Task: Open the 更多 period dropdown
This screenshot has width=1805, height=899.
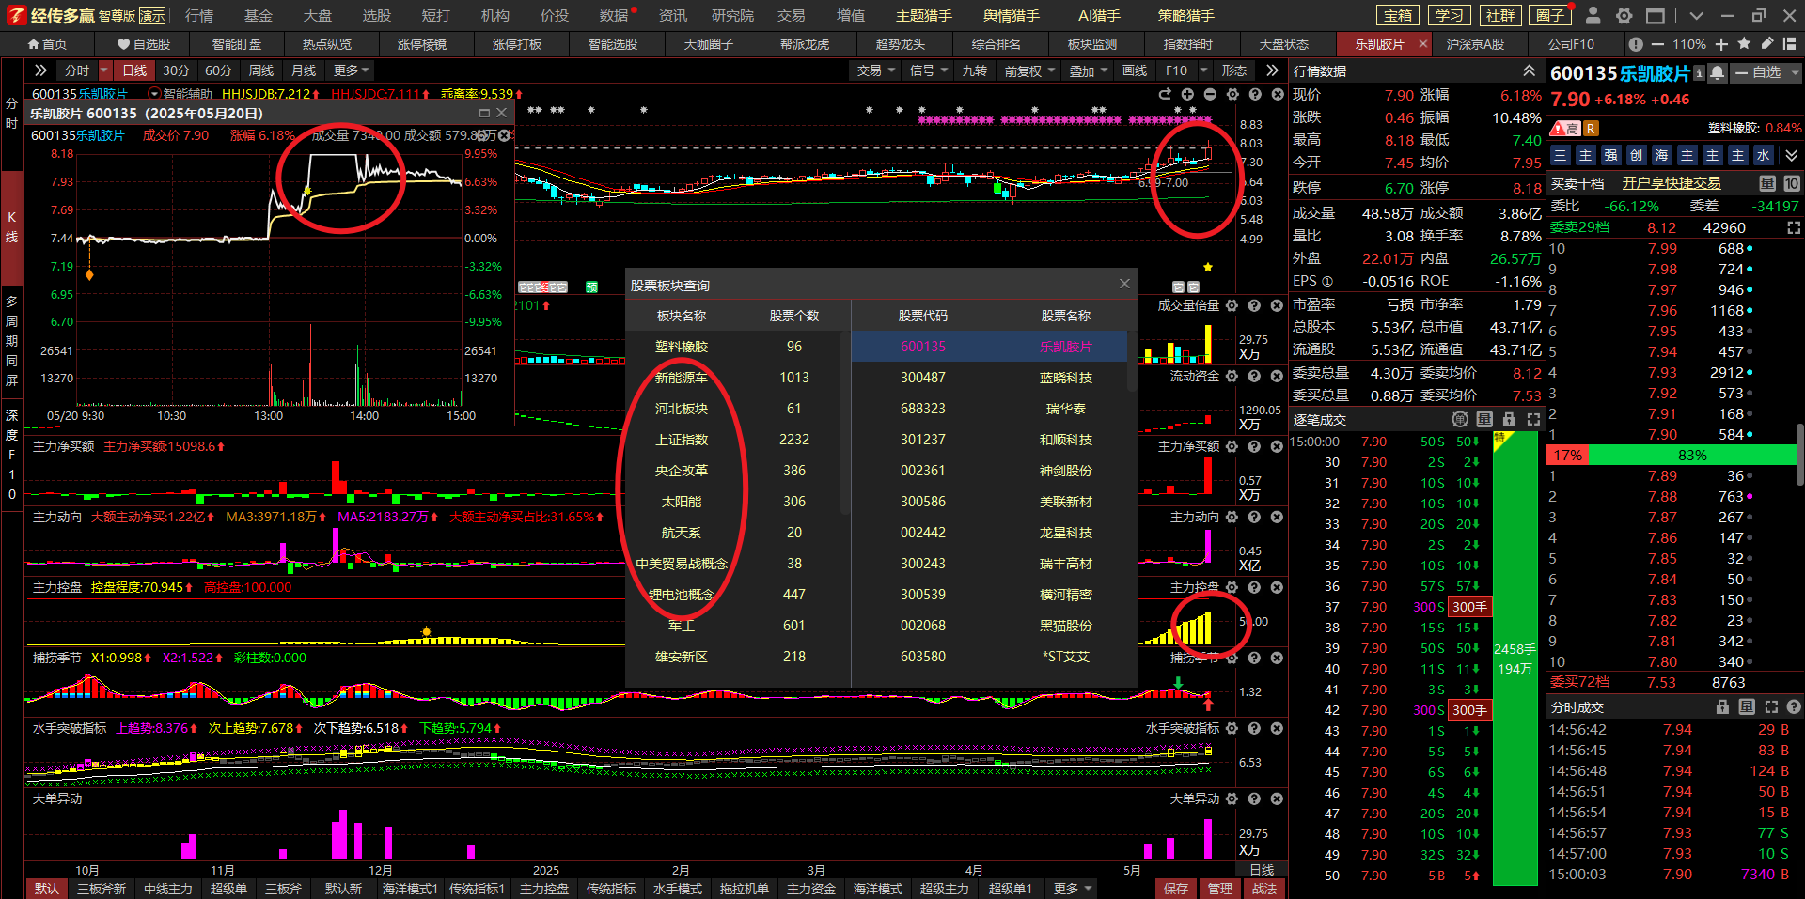Action: (x=351, y=70)
